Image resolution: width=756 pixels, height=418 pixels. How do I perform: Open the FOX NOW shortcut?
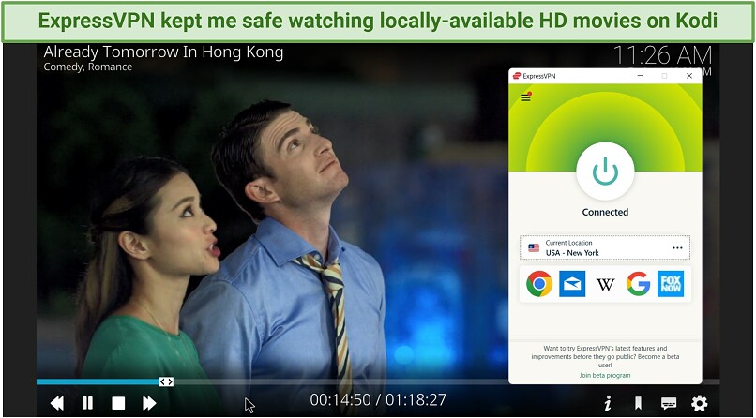tap(671, 284)
